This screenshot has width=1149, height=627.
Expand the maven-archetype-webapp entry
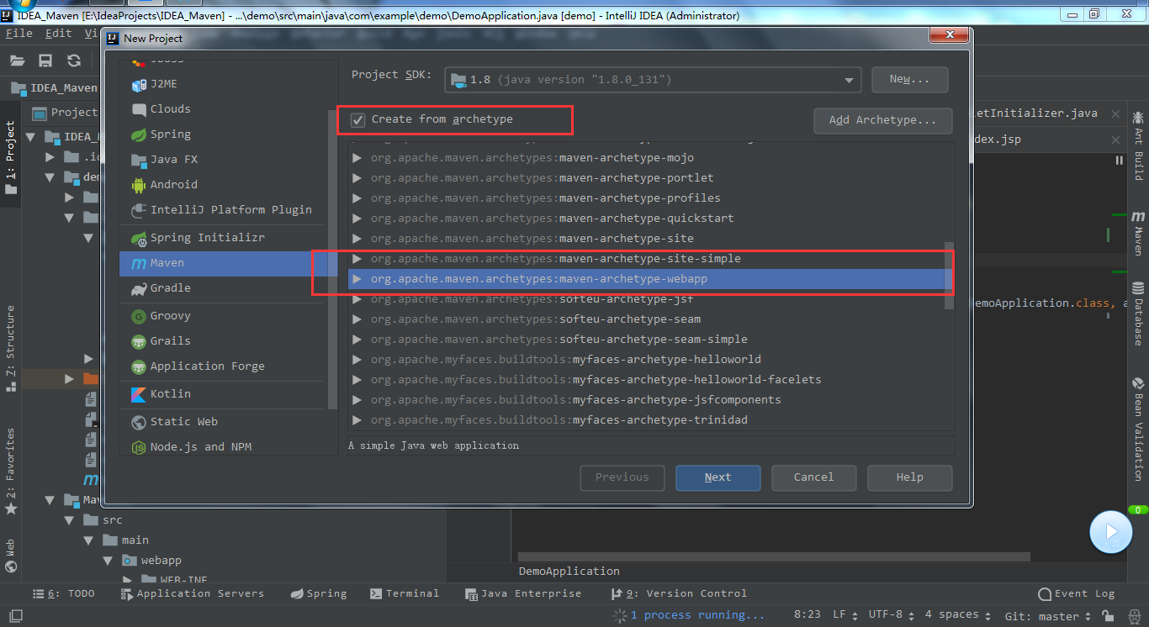[357, 279]
